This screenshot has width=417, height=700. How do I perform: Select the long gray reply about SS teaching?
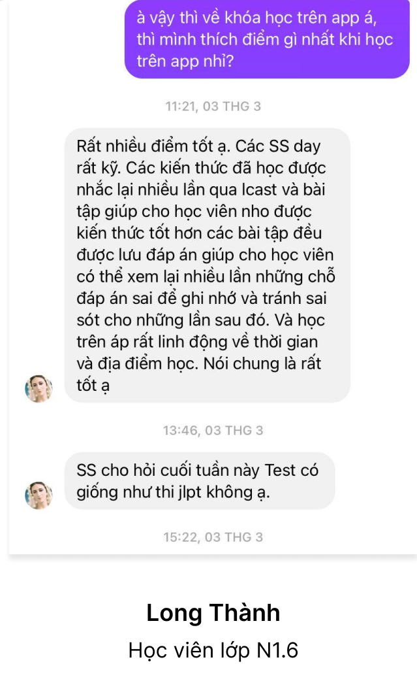tap(207, 265)
